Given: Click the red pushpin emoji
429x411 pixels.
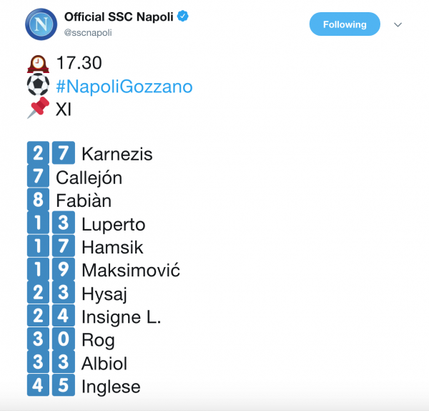Looking at the screenshot, I should click(x=38, y=110).
